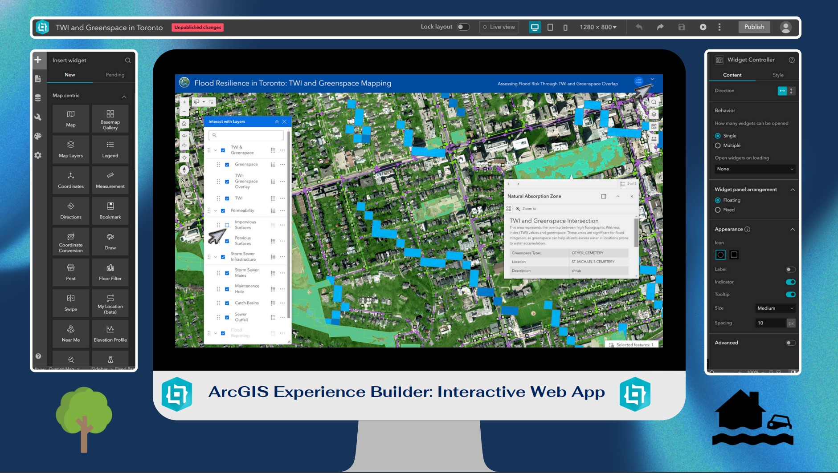Select the Swipe widget
Viewport: 838px width, 473px height.
tap(70, 303)
